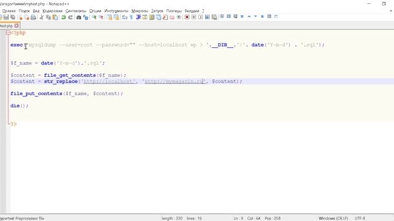Open the Вкладки menu

(191, 11)
